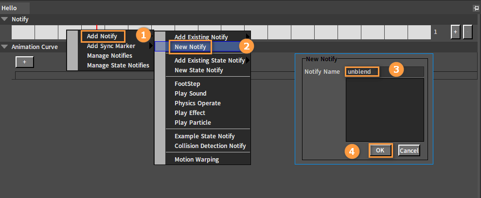Click the pin icon at top right
Viewport: 481px width, 198px height.
[x=476, y=8]
